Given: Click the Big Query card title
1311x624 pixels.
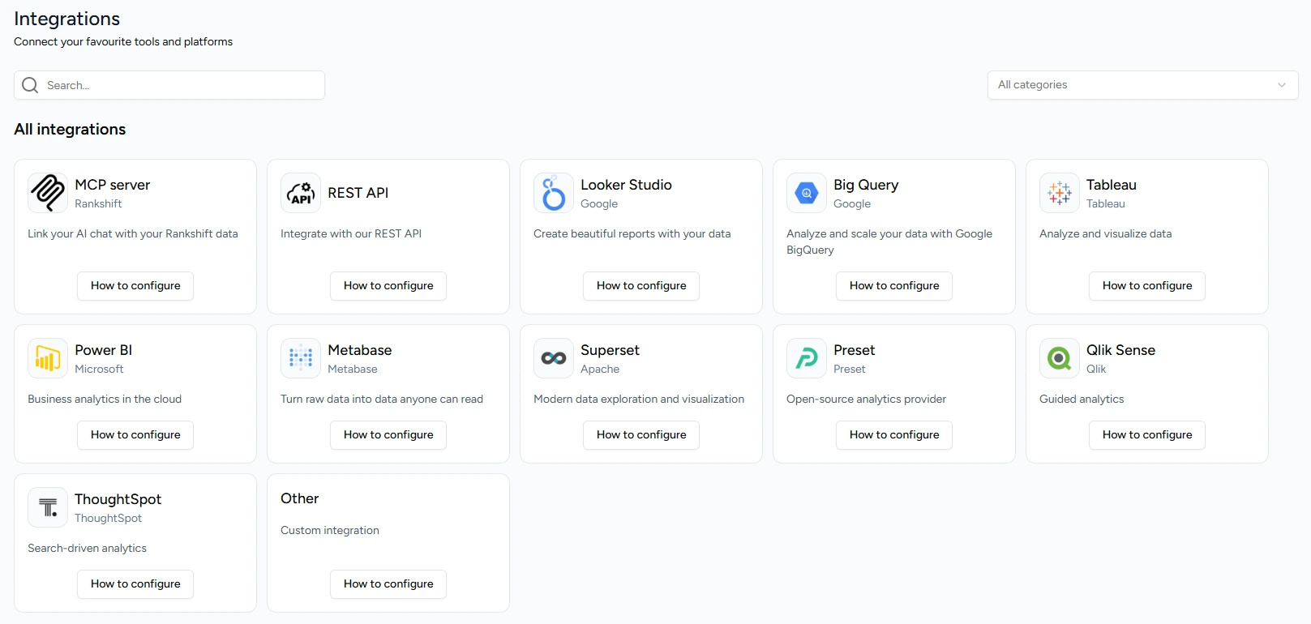Looking at the screenshot, I should (866, 185).
